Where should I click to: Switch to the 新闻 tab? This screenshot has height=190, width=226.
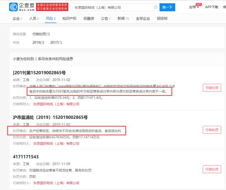[x=123, y=18]
